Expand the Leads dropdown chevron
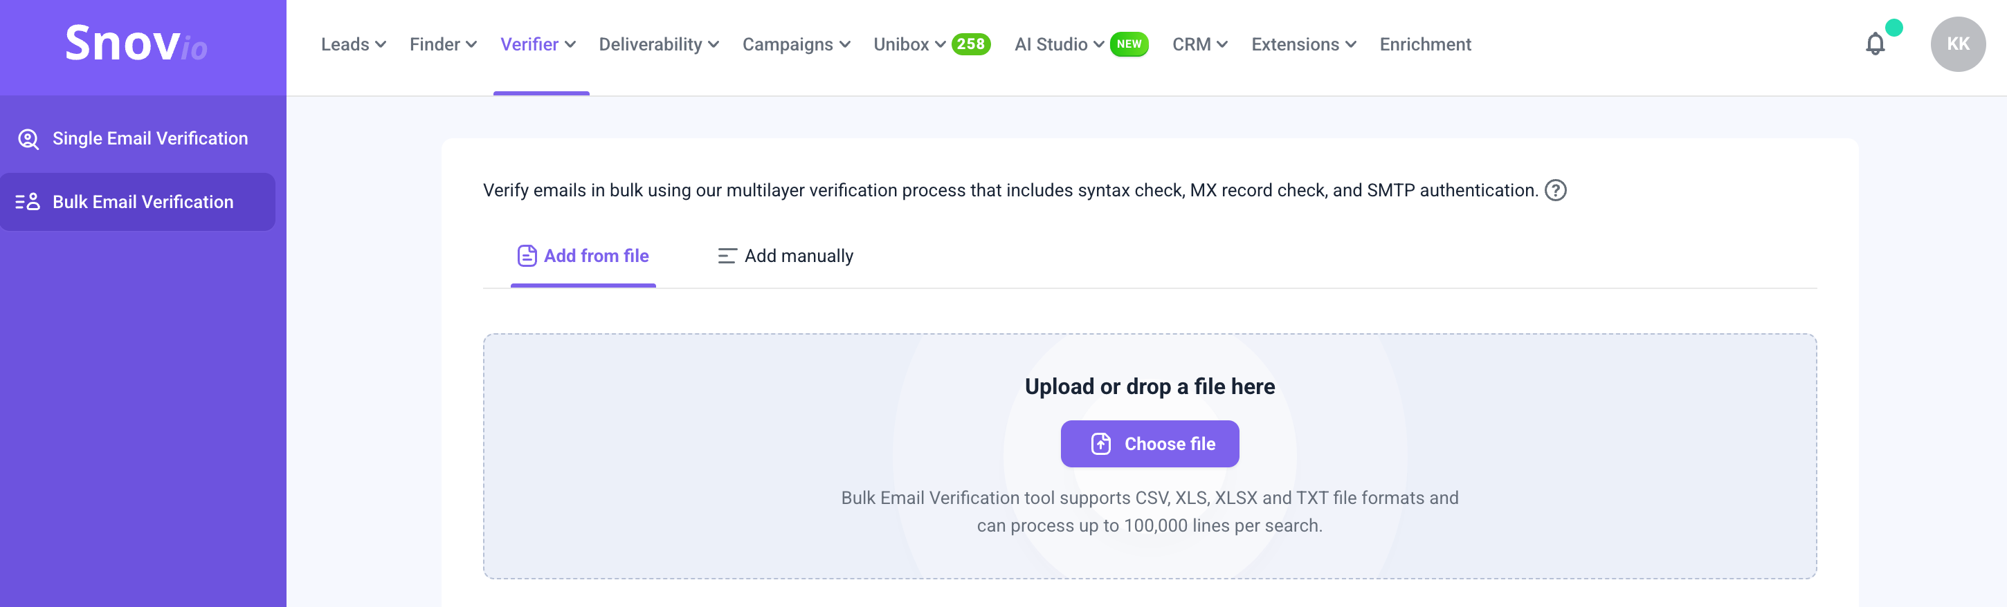Screen dimensions: 2007x607 point(380,45)
